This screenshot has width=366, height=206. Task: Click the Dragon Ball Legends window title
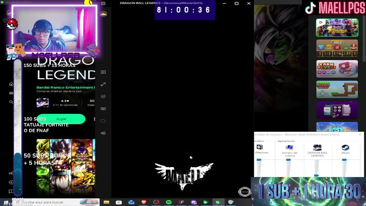[161, 3]
